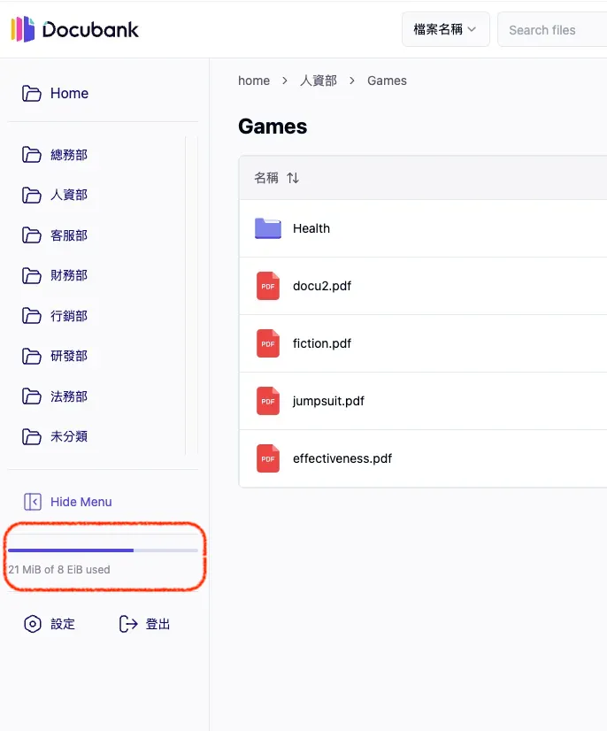
Task: Open the 檔案名稱 search type dropdown
Action: pos(445,29)
